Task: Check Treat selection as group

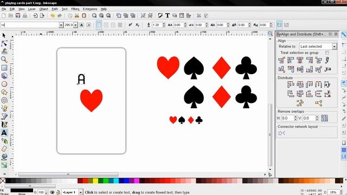Action: (327, 53)
